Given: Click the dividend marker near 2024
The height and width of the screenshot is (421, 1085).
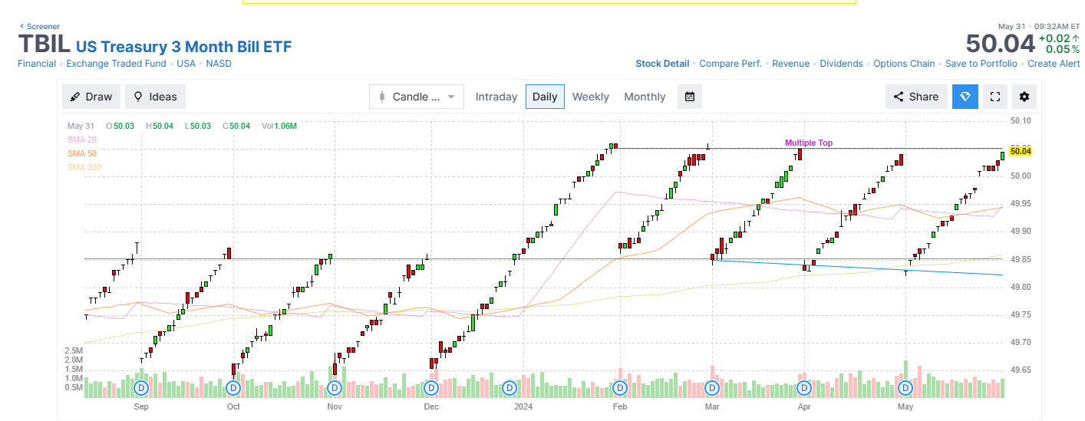Looking at the screenshot, I should pos(510,388).
